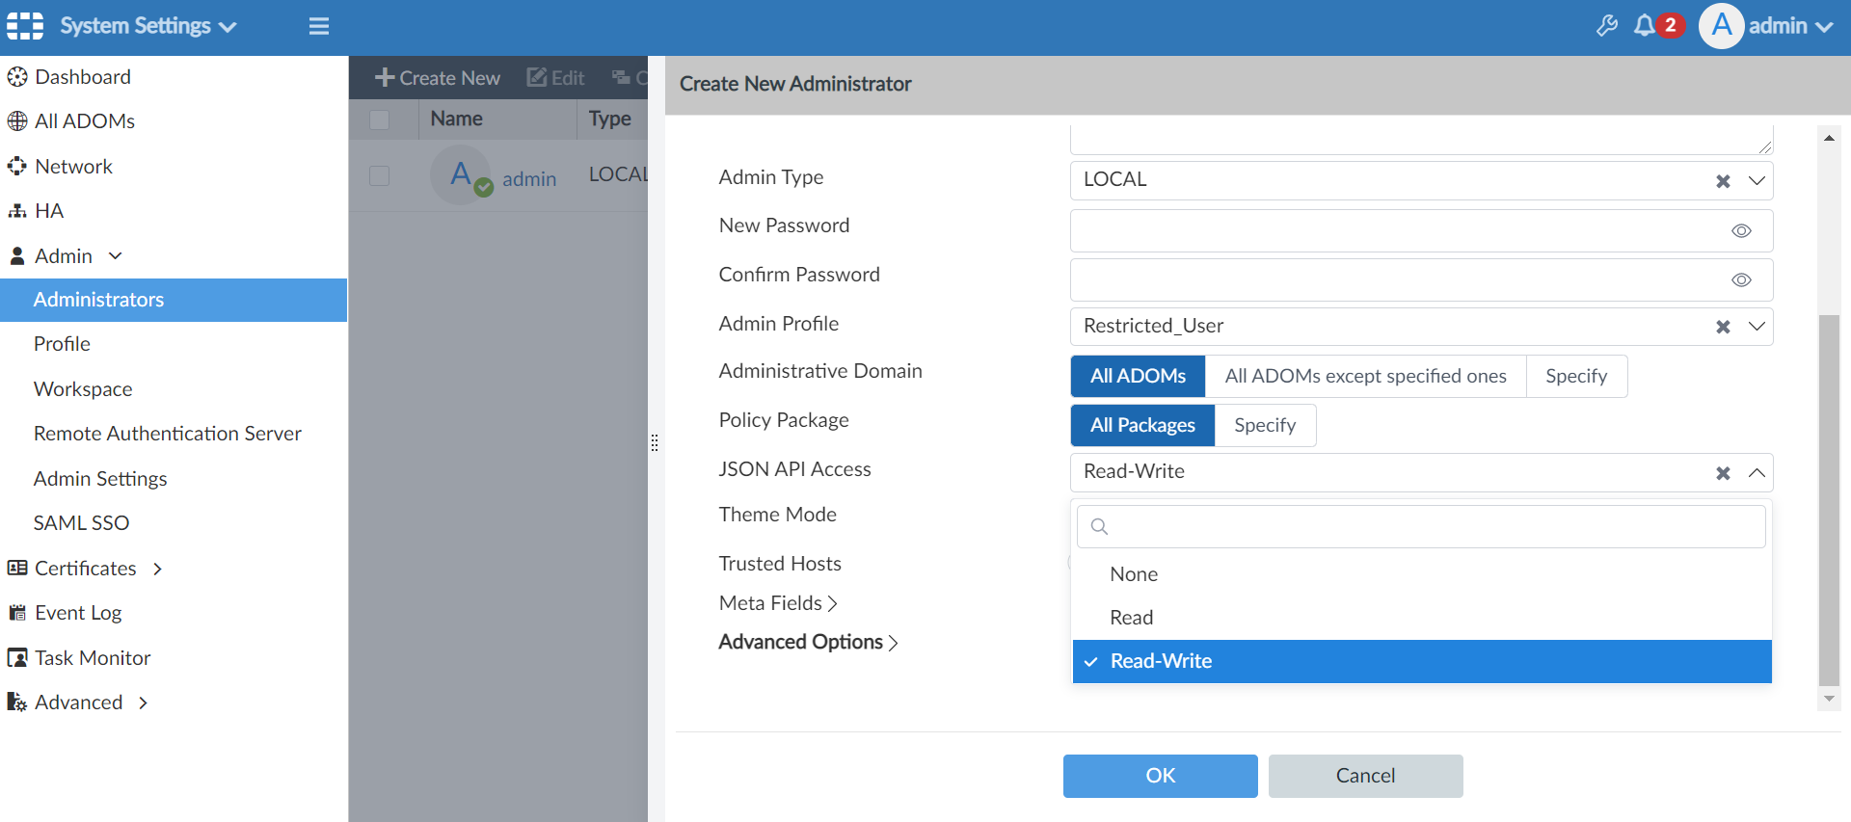Tick the admin row checkbox
The image size is (1851, 822).
(380, 176)
